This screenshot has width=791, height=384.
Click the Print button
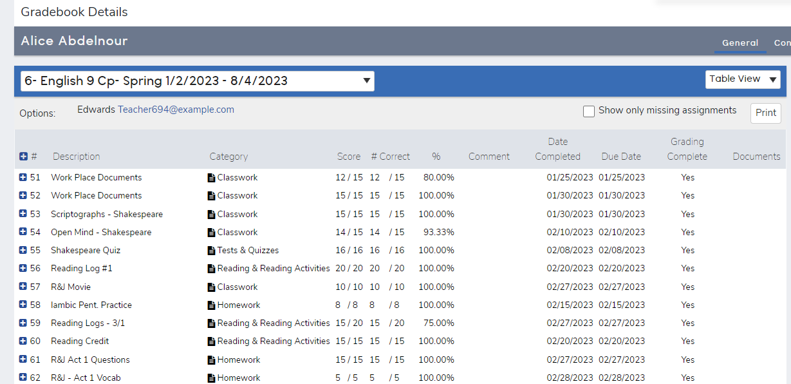(765, 113)
